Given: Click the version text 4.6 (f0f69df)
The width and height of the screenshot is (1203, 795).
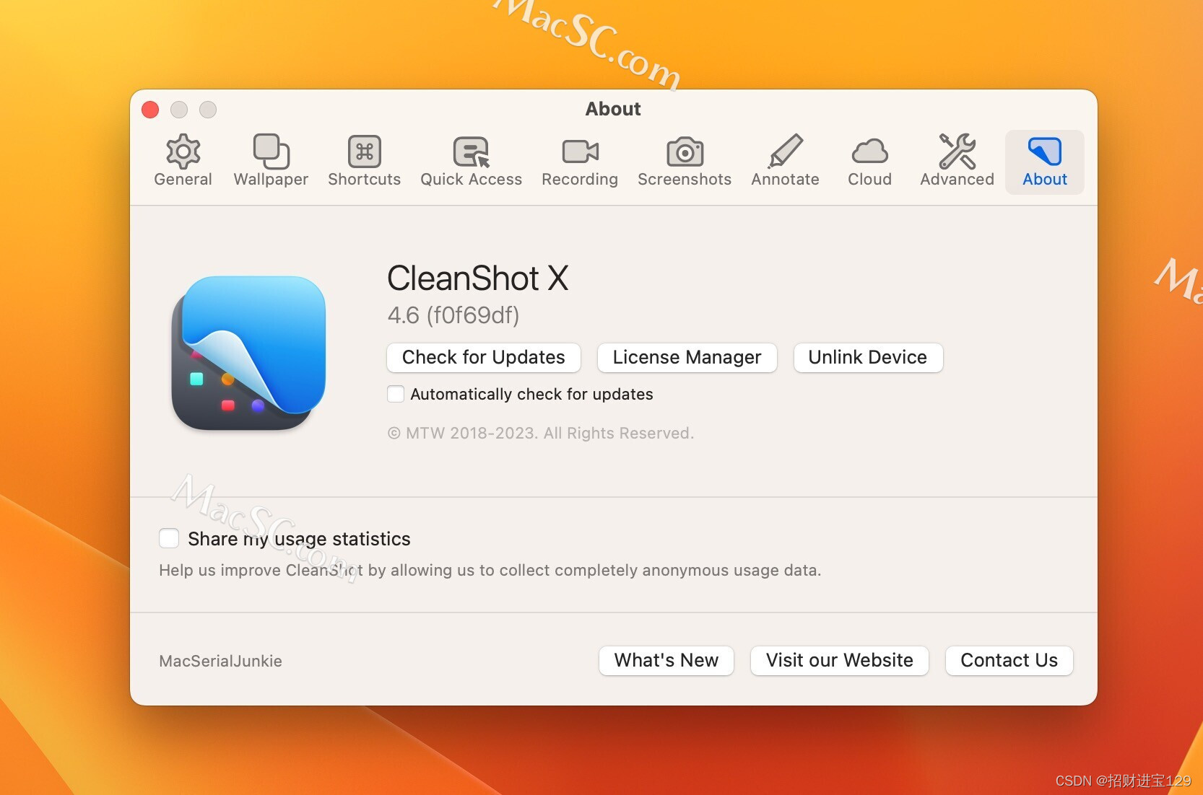Looking at the screenshot, I should [x=453, y=315].
